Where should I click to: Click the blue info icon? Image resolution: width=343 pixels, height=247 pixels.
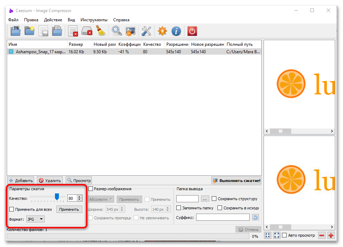tap(176, 31)
